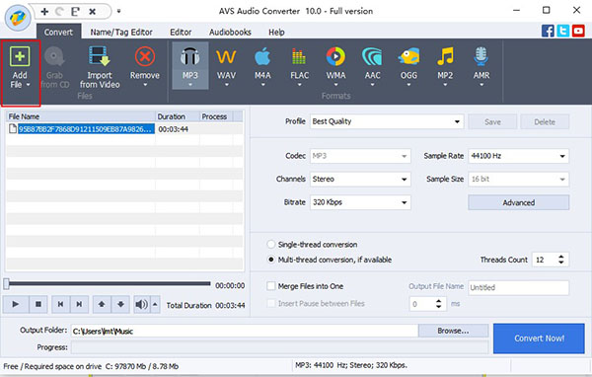Click playback position slider handle
The image size is (592, 377).
(7, 284)
